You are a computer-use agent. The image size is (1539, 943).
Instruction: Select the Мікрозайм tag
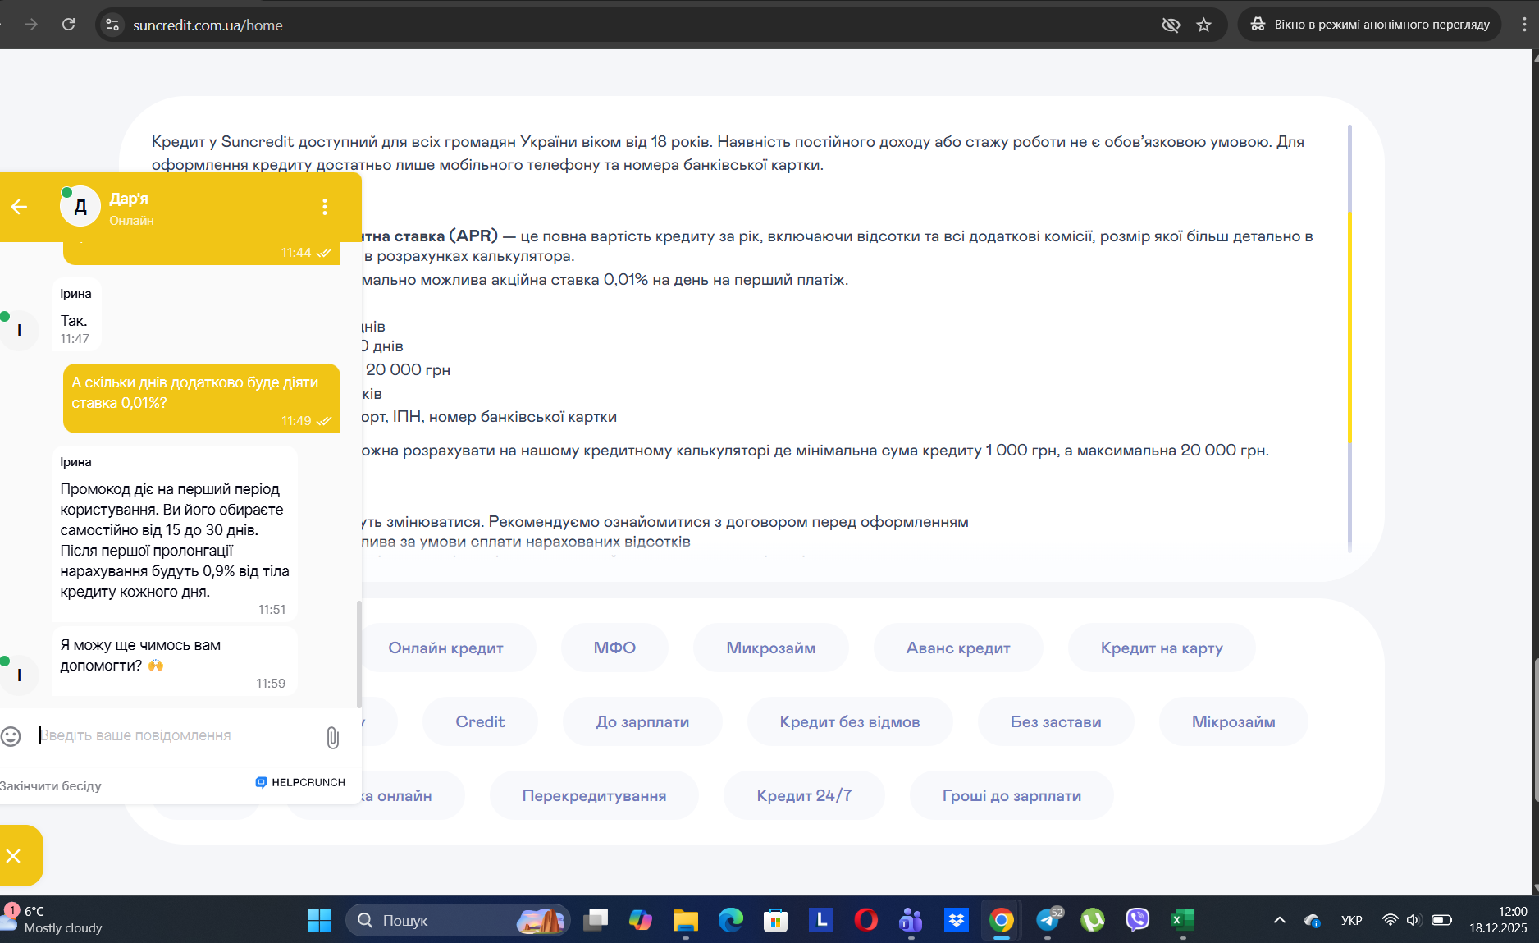[x=1233, y=721]
